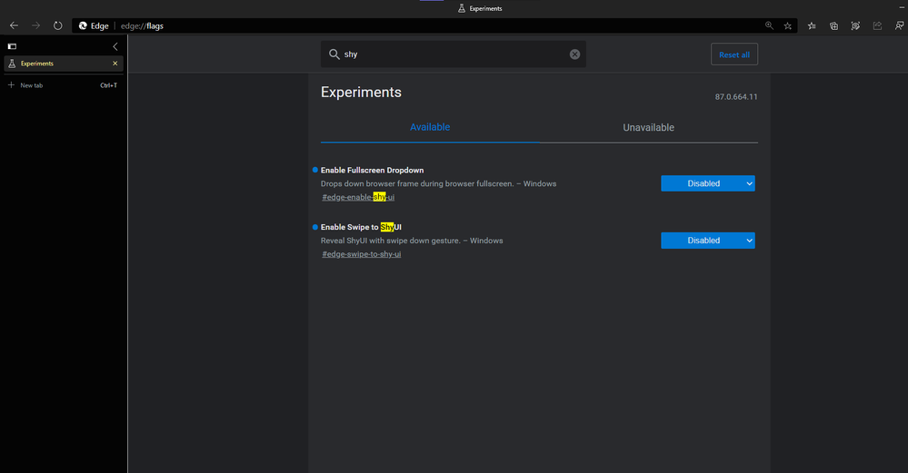Click 'Reveal ShyUI with swipe down gesture' text

pyautogui.click(x=412, y=241)
